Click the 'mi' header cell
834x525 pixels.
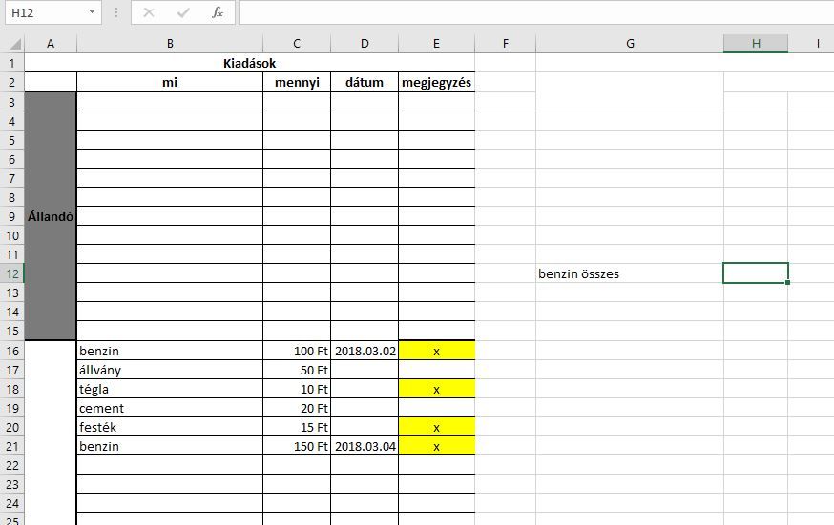coord(170,82)
